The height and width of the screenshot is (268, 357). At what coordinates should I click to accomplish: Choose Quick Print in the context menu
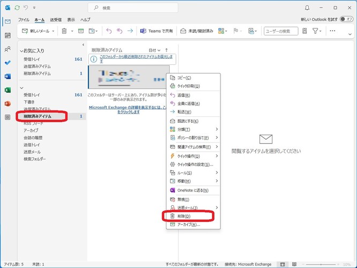click(x=193, y=86)
